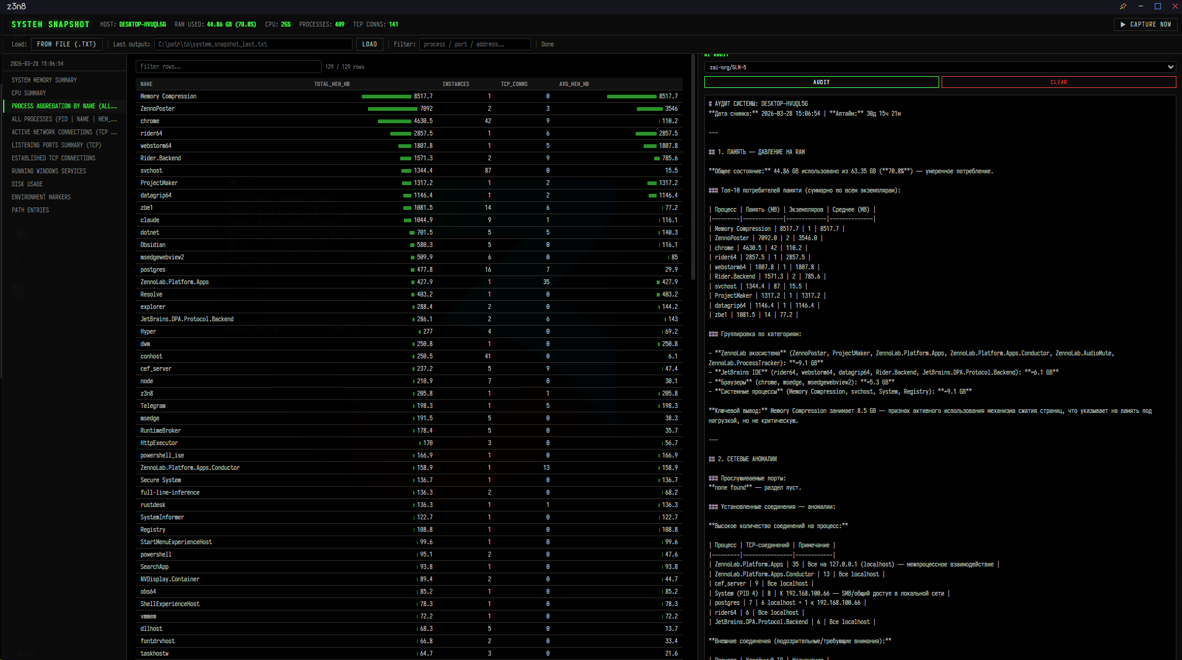Click the FROM FILE (.TXT) button
This screenshot has width=1182, height=660.
pos(66,45)
